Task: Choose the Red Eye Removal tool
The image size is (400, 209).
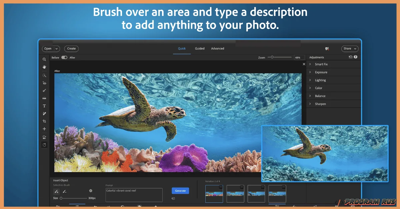Action: click(x=44, y=83)
